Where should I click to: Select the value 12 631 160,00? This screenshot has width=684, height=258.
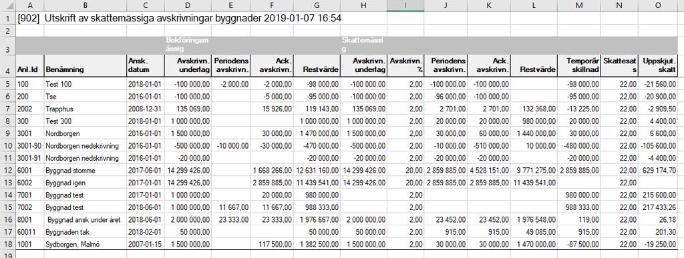pyautogui.click(x=317, y=170)
